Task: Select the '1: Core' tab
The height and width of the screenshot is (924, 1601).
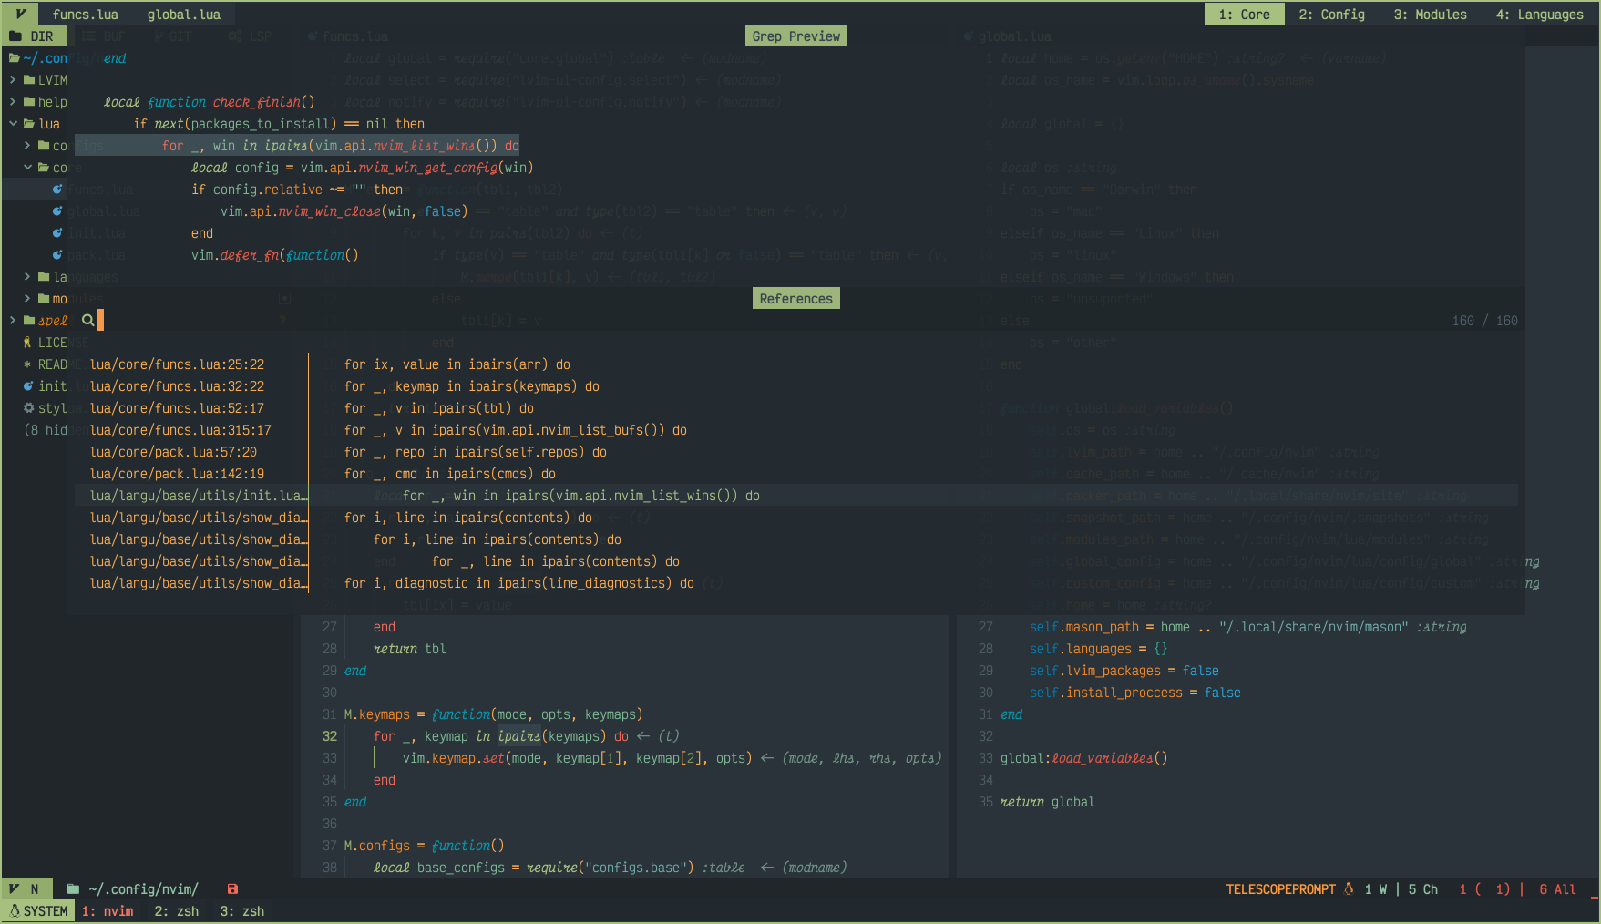Action: click(1244, 15)
